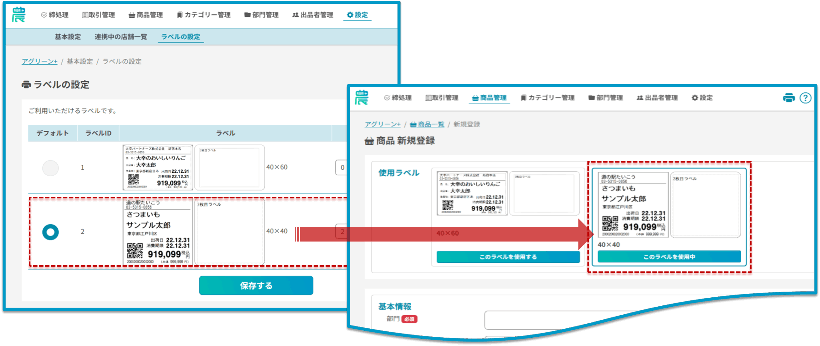Viewport: 820px width, 346px height.
Task: Click the 新規登録 breadcrumb text
Action: pyautogui.click(x=467, y=124)
